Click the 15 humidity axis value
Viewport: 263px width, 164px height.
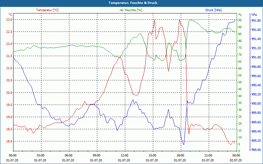pos(240,130)
